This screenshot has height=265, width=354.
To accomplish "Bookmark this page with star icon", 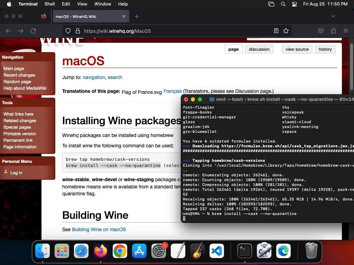I will tap(286, 31).
